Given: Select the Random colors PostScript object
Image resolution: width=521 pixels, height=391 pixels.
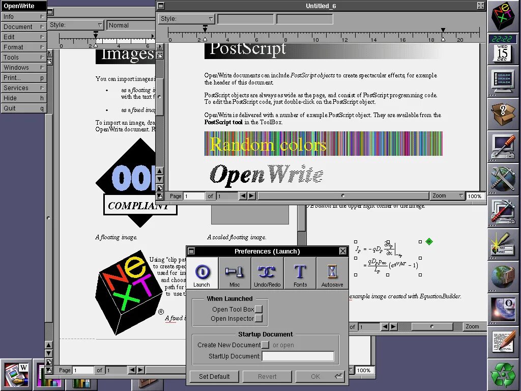Looking at the screenshot, I should [323, 144].
